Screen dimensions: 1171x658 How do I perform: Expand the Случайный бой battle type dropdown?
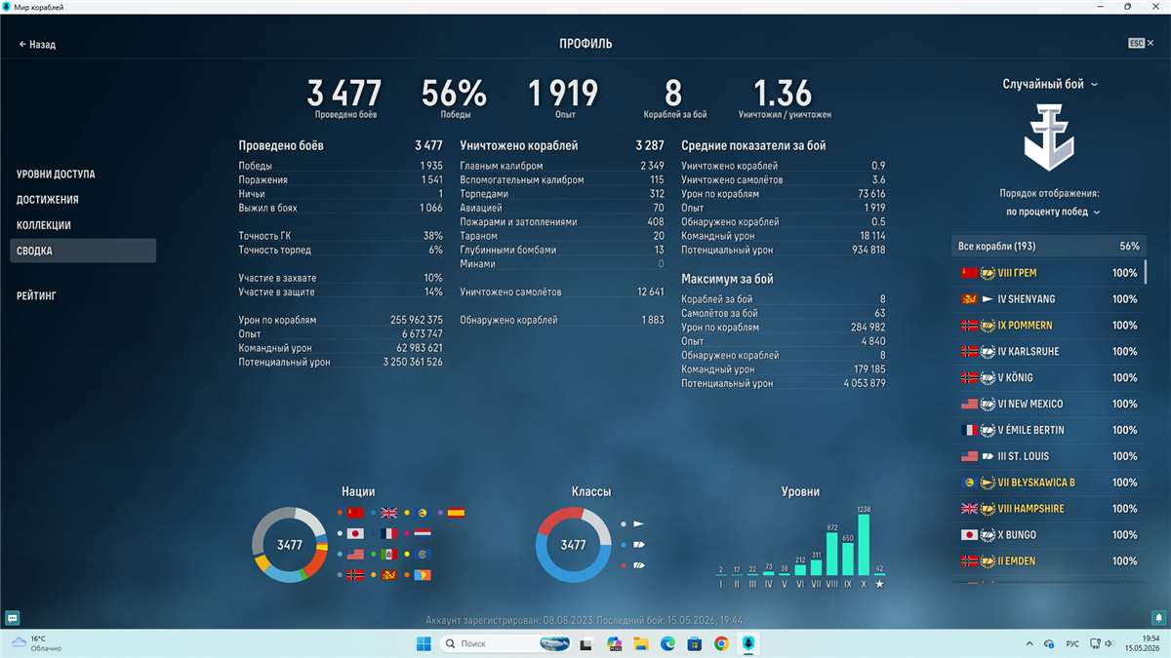coord(1050,84)
